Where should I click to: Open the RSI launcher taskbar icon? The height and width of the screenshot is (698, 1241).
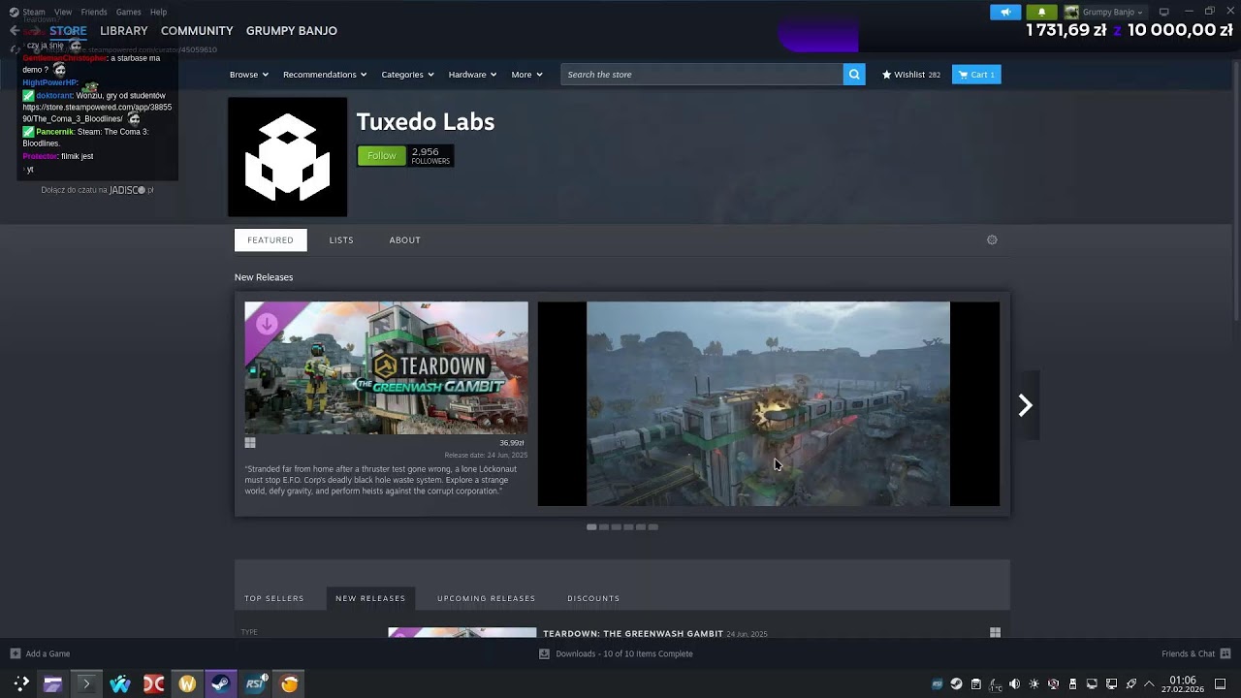coord(255,683)
